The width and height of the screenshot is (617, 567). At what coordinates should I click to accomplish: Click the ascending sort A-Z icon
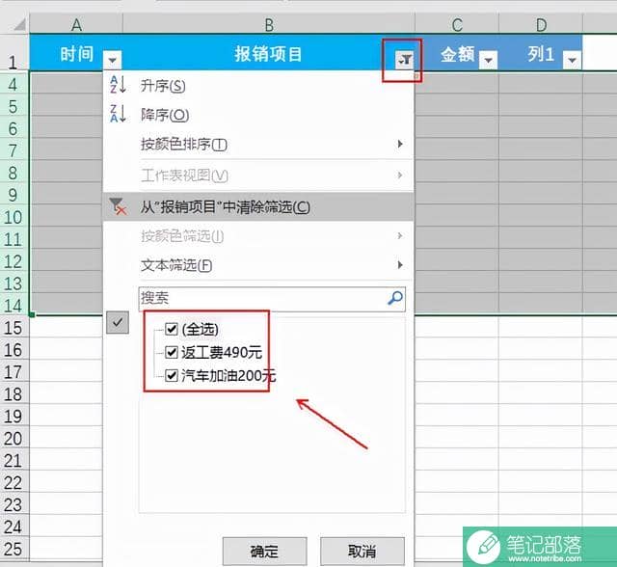tap(118, 85)
